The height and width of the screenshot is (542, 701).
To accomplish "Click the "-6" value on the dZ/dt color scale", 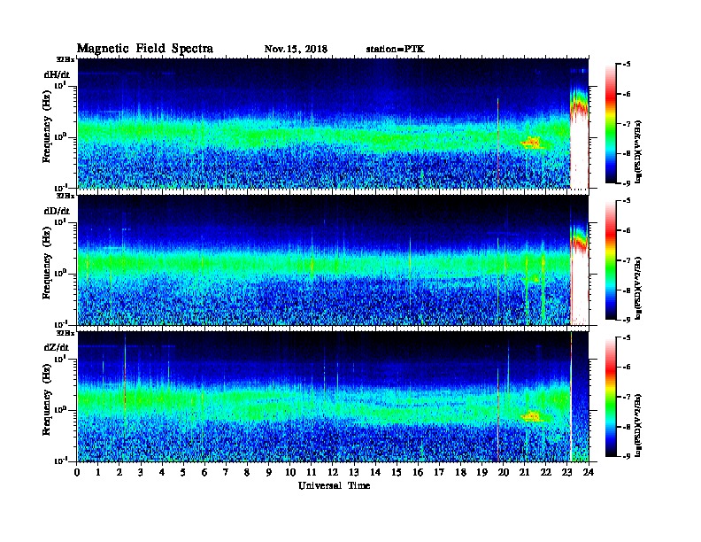I will 627,367.
